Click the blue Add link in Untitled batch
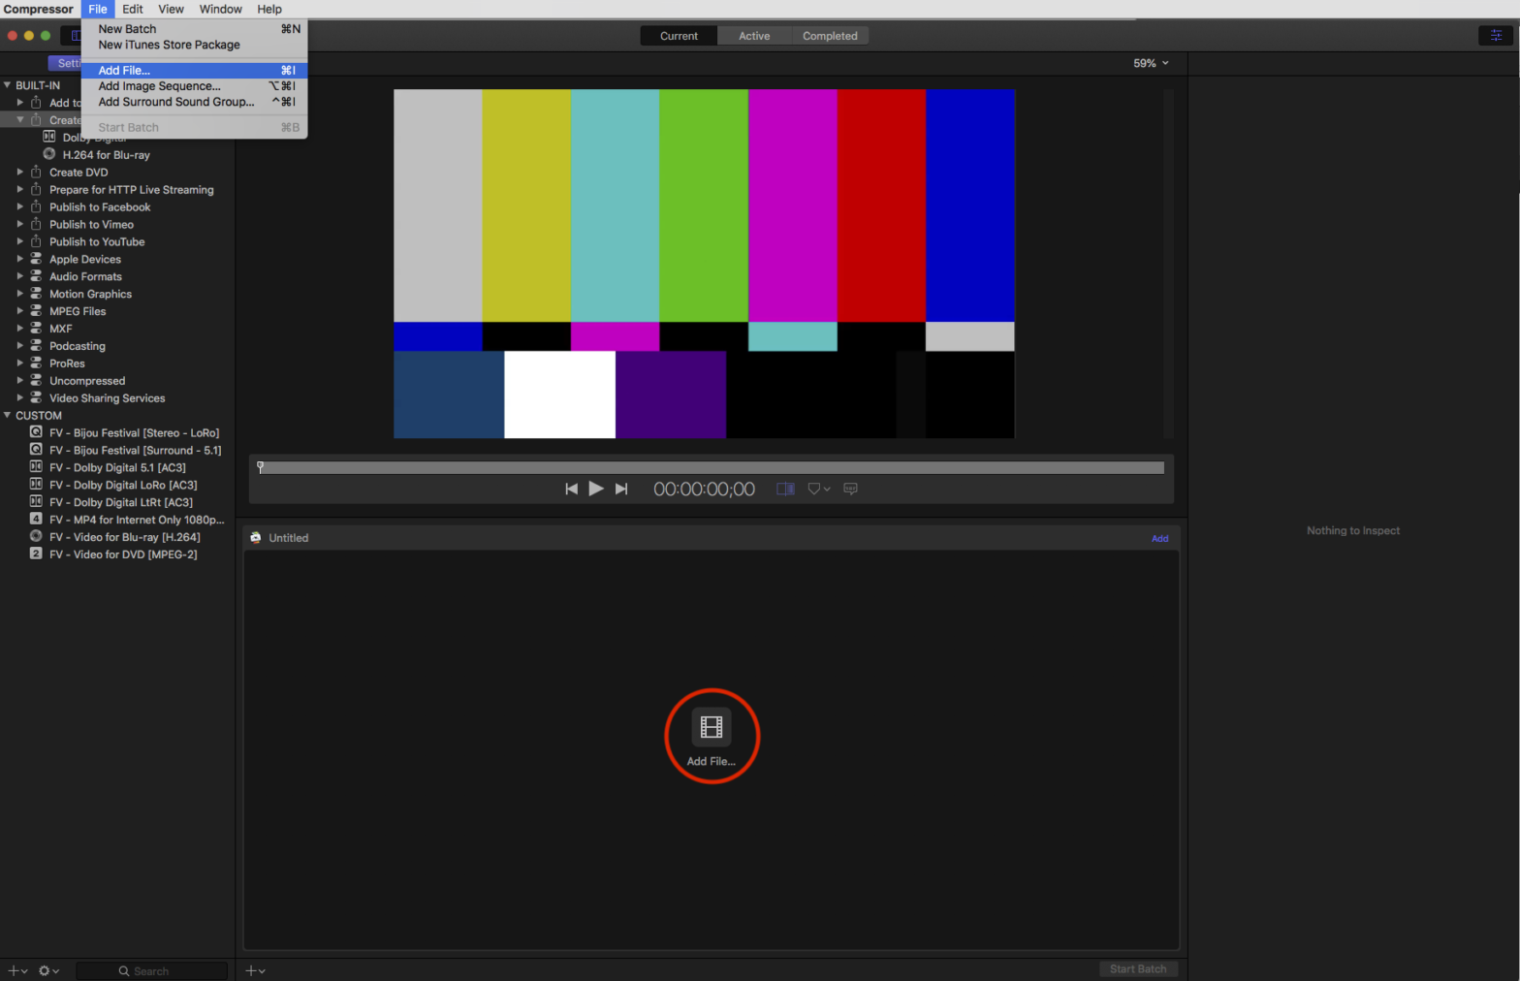 coord(1159,538)
